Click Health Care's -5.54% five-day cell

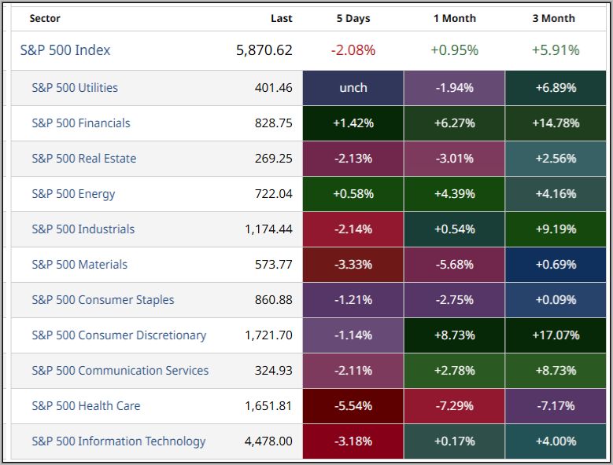353,406
